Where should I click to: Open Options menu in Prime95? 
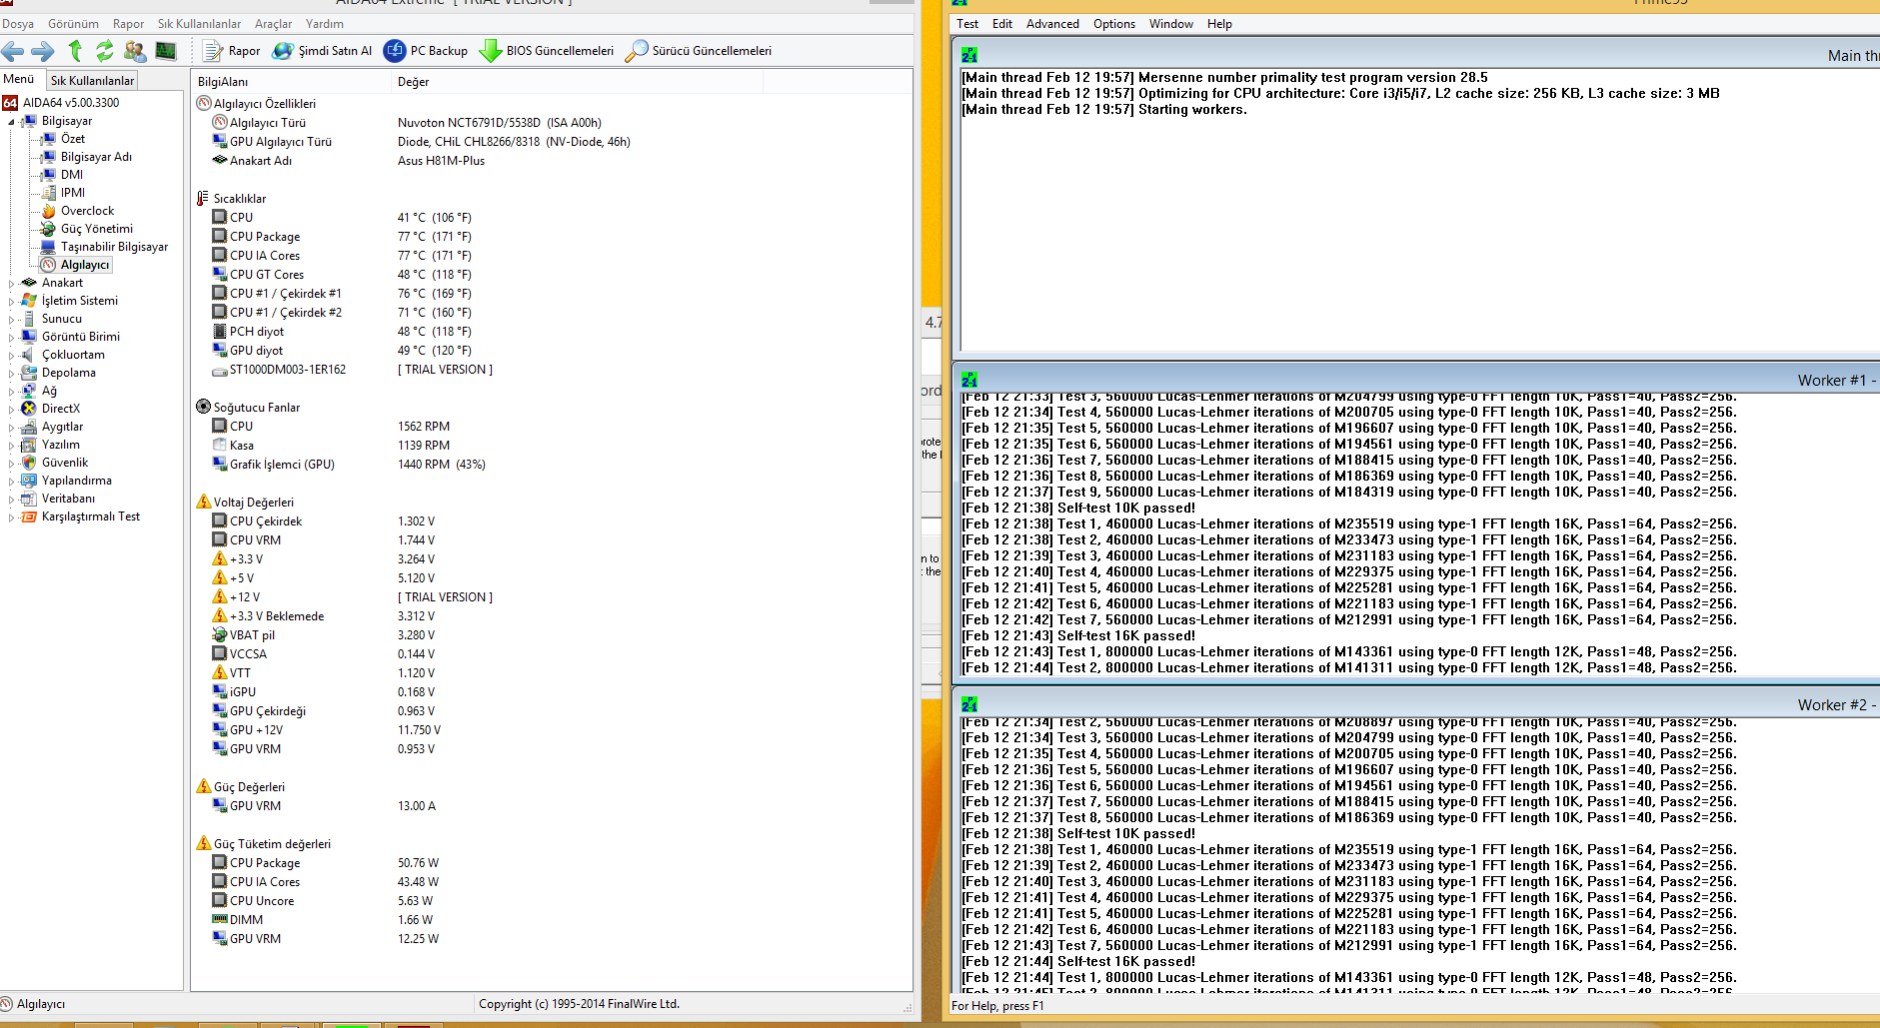[x=1114, y=24]
